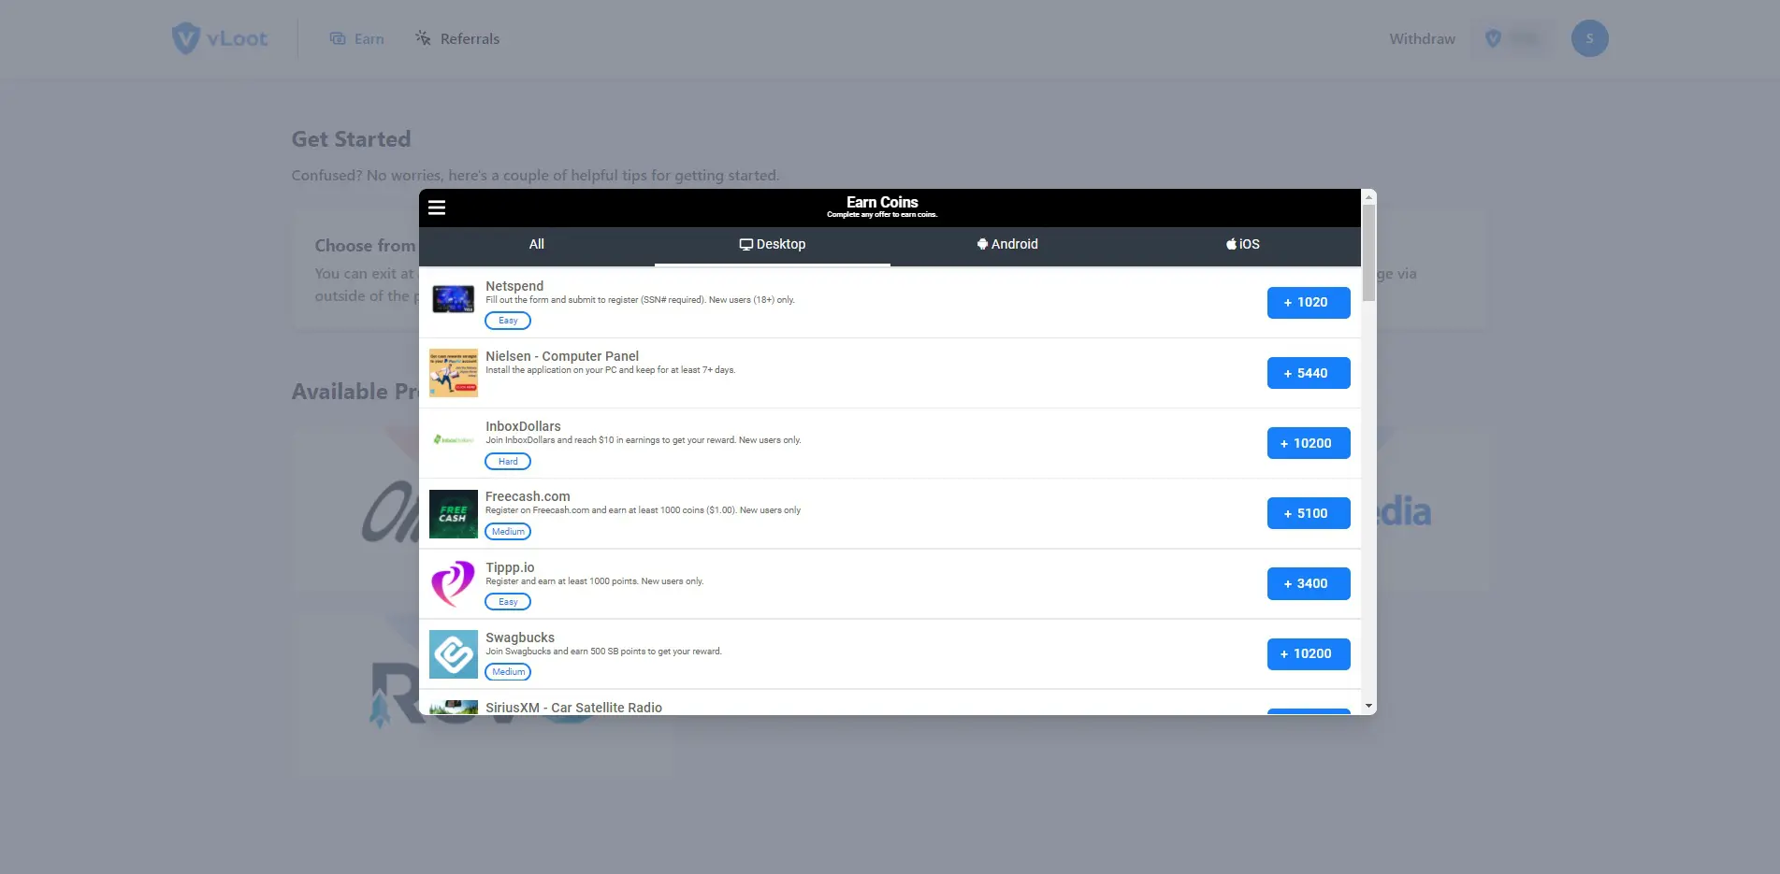Image resolution: width=1780 pixels, height=874 pixels.
Task: Click the Nielsen Computer Panel thumbnail
Action: click(x=454, y=373)
